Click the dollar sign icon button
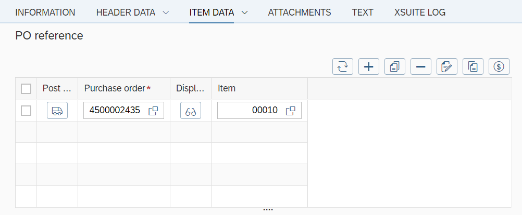Viewport: 522px width, 215px height. [x=499, y=66]
